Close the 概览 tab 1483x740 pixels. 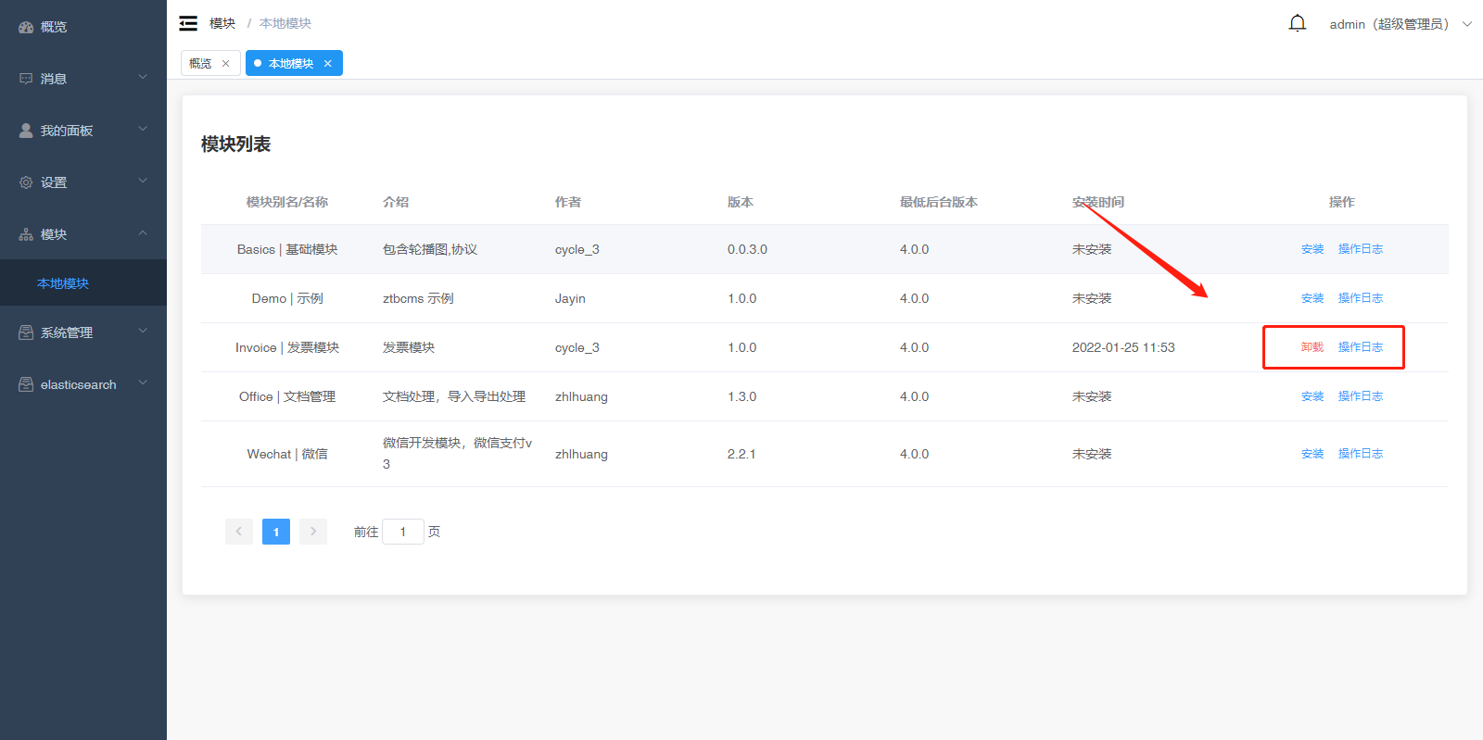[x=225, y=64]
